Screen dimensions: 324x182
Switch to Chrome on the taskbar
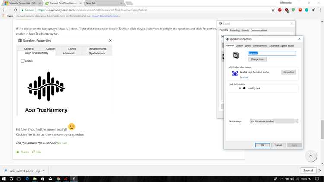(x=58, y=179)
